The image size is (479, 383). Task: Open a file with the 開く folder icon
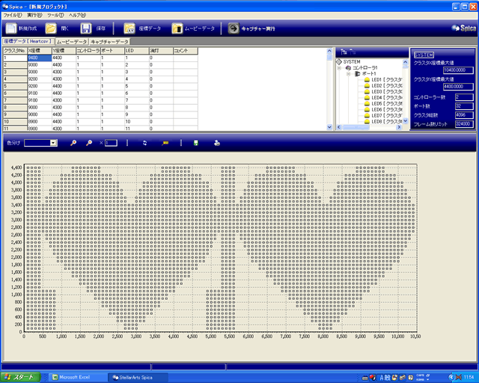coord(51,28)
